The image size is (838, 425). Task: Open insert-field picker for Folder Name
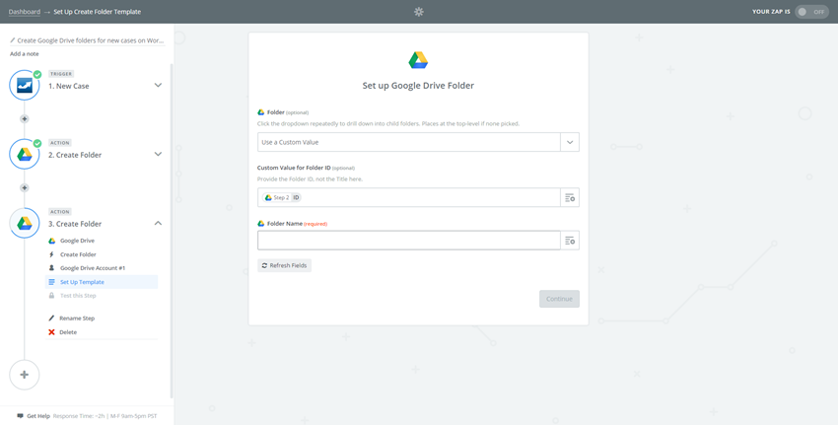[x=570, y=241]
